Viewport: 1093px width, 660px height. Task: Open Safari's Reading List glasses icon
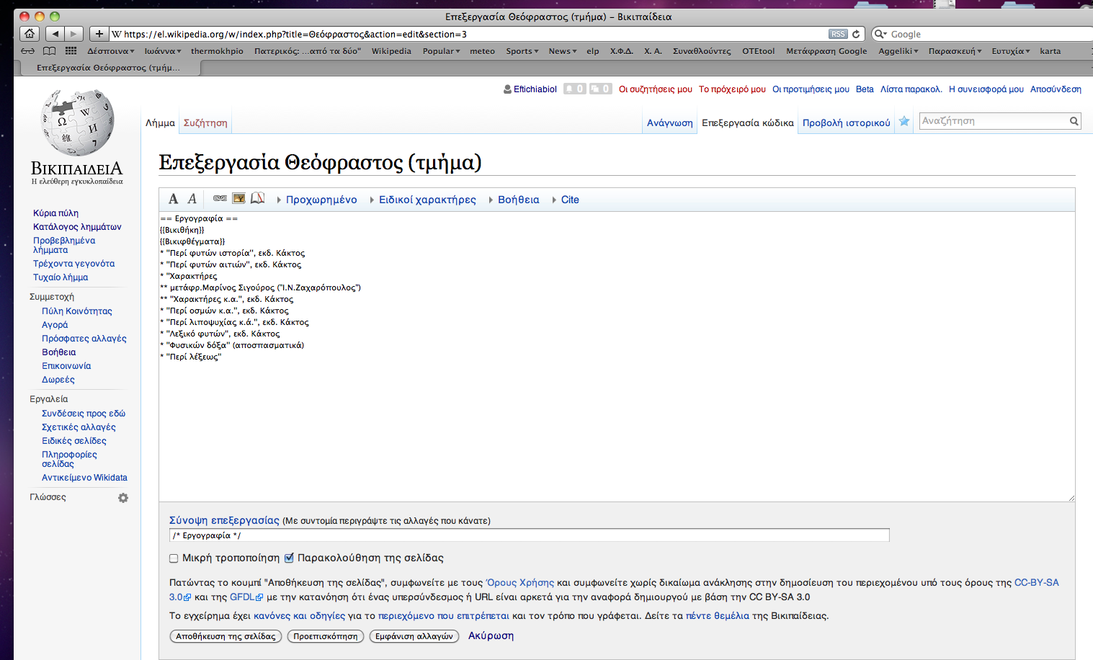[27, 51]
